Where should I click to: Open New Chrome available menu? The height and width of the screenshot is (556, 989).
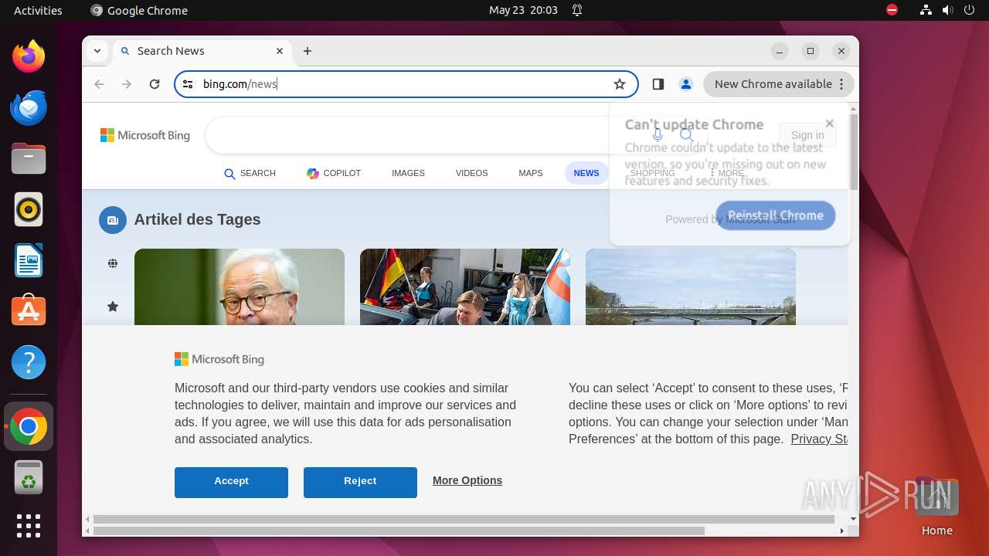[779, 84]
